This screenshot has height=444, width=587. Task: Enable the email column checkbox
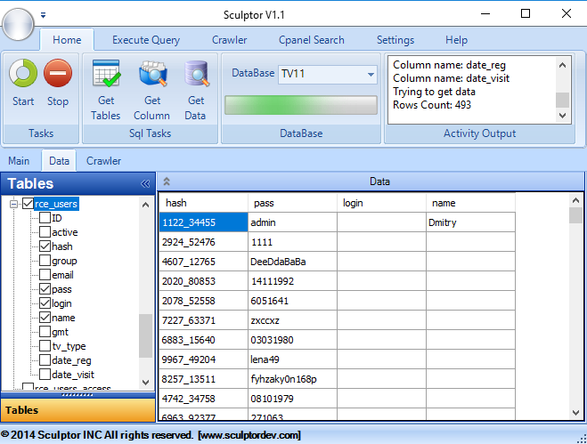tap(45, 275)
